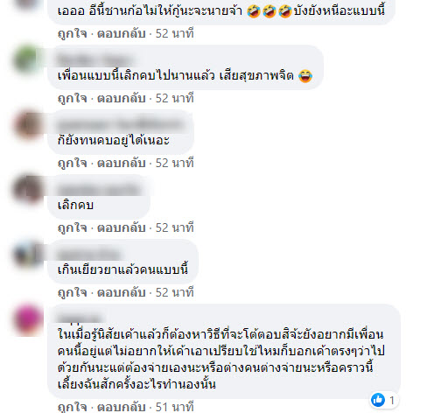Like the 51 นาที long comment

tap(73, 407)
